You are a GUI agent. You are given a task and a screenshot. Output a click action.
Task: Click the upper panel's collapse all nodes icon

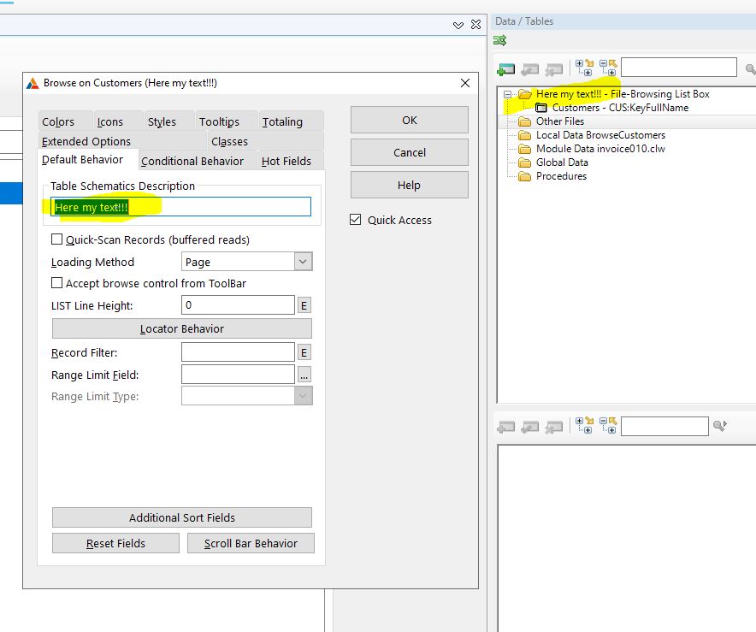coord(608,68)
